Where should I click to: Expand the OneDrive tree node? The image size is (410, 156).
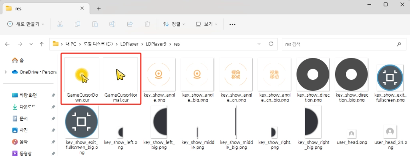(x=6, y=72)
